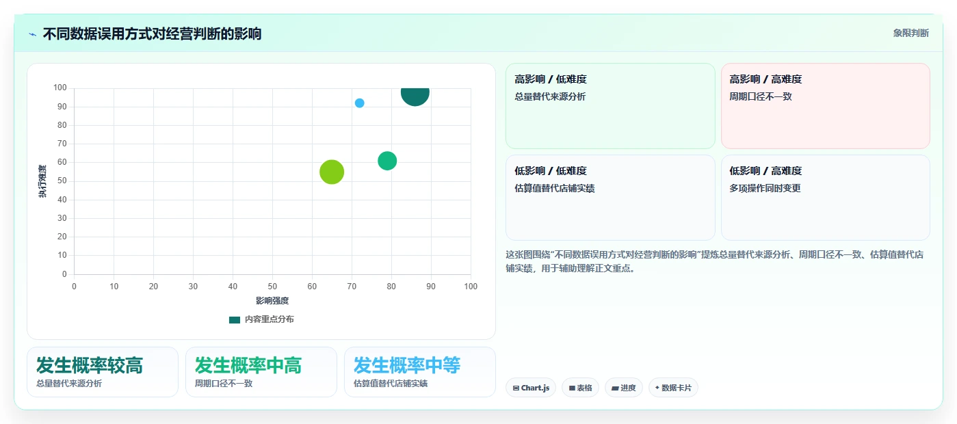Click the 多项操作同时变更 text
Screen dimensions: 957x424
tap(765, 188)
